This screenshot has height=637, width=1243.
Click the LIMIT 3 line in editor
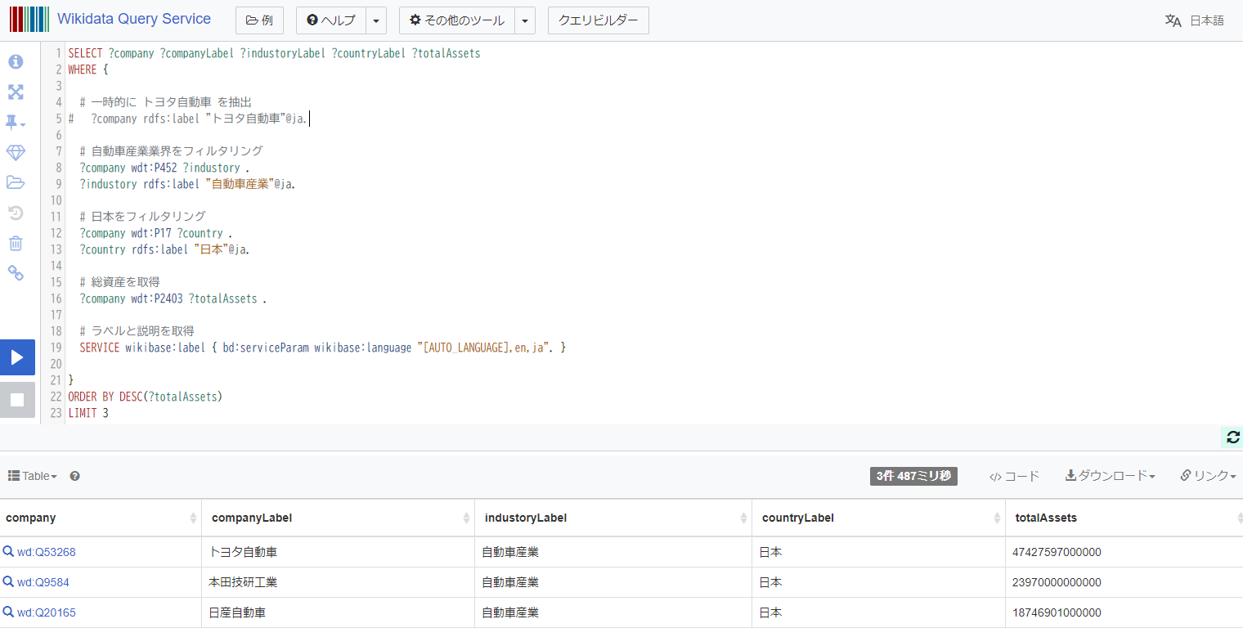(88, 413)
